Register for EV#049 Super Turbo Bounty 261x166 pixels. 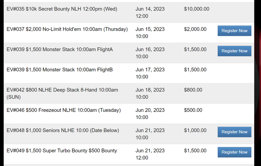tap(234, 152)
